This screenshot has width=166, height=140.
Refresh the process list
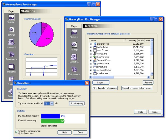point(148,83)
